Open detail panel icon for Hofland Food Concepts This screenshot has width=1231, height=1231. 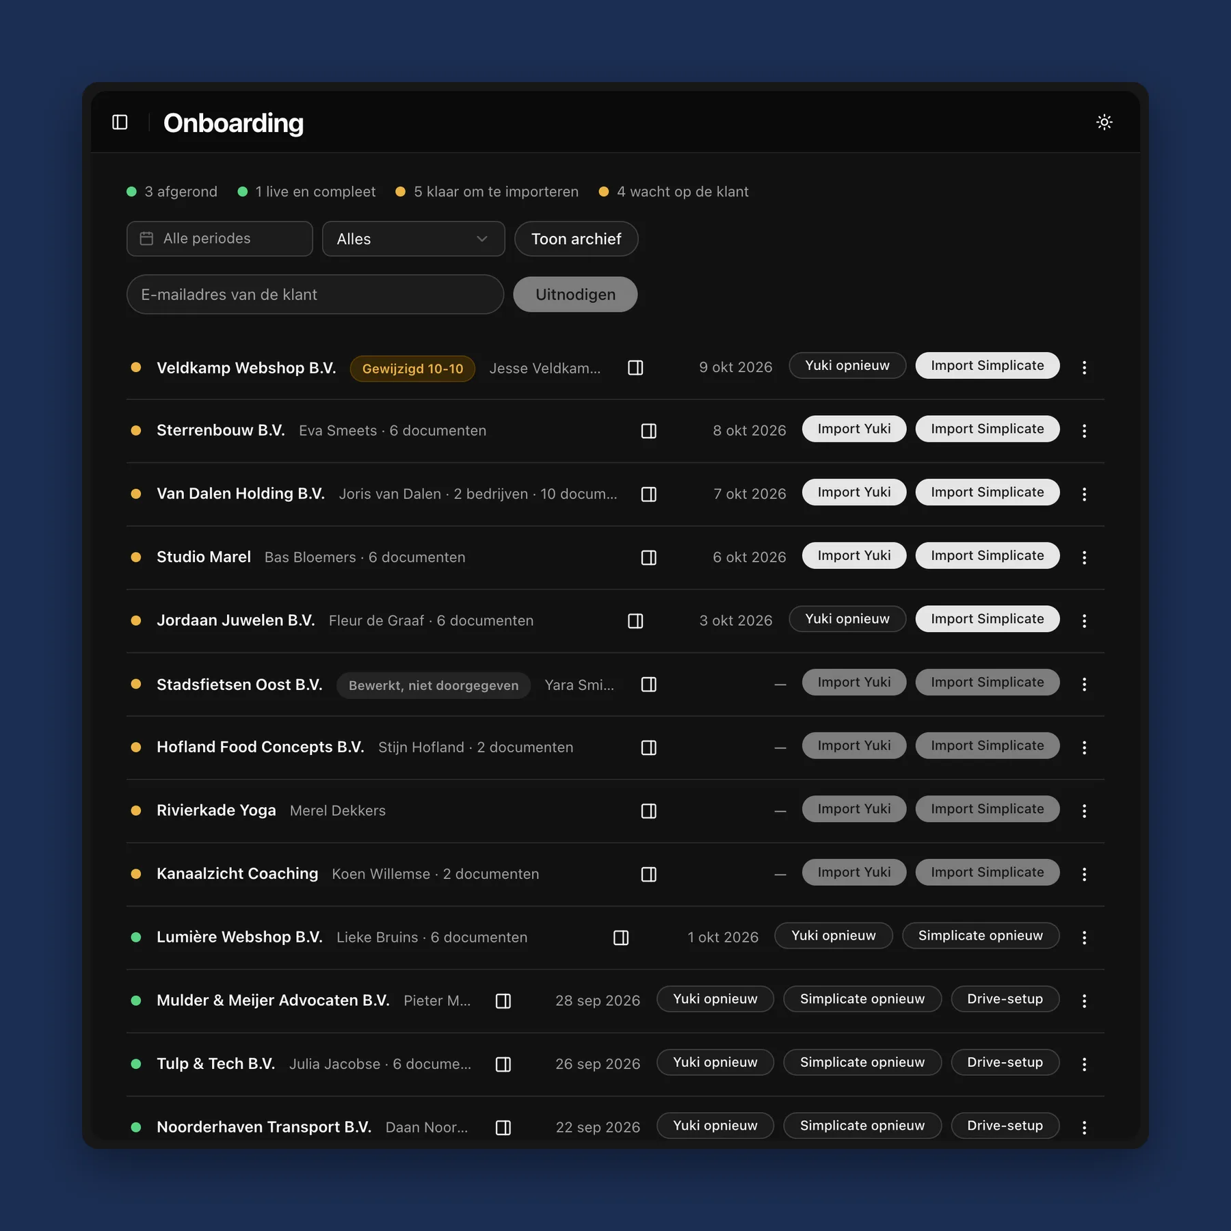click(x=649, y=747)
